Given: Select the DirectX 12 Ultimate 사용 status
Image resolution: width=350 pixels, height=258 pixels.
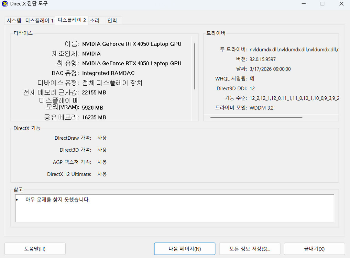Looking at the screenshot, I should coord(102,174).
